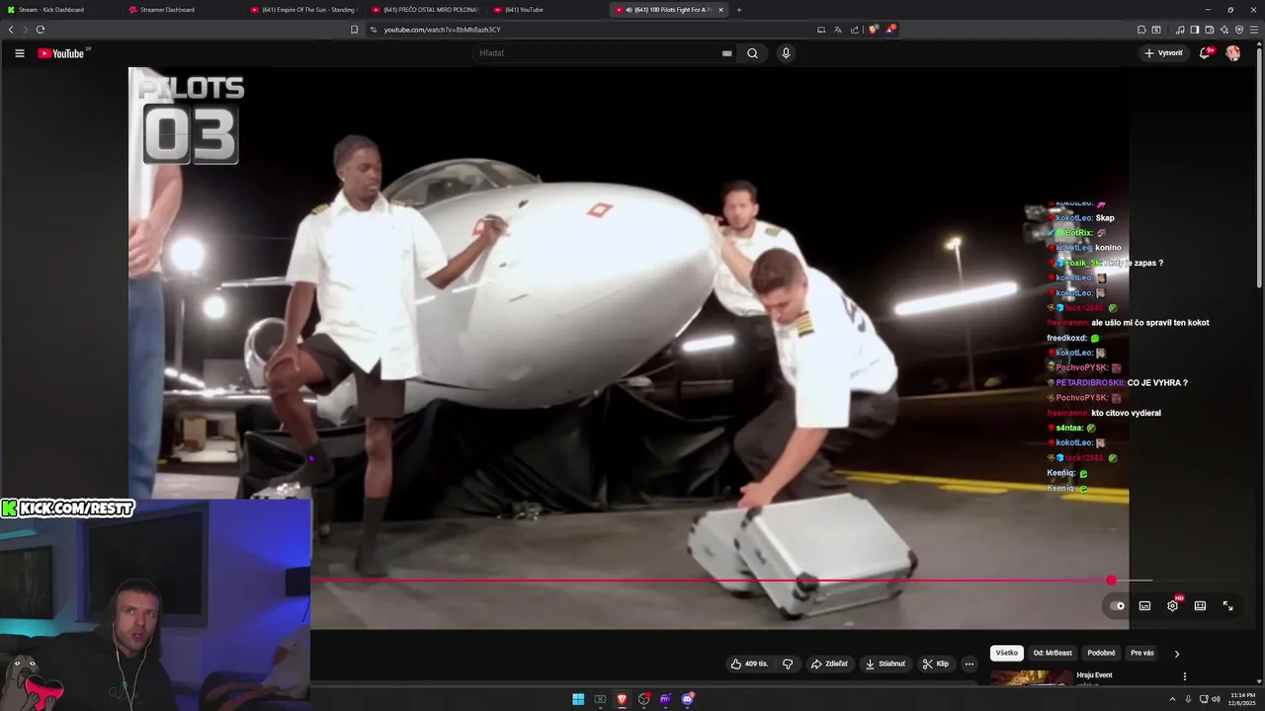
Task: Like the video showing 409 tis.
Action: pyautogui.click(x=749, y=664)
